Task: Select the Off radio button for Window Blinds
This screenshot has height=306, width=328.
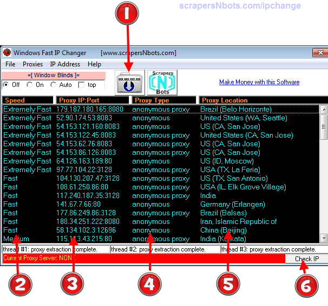Action: coord(6,85)
